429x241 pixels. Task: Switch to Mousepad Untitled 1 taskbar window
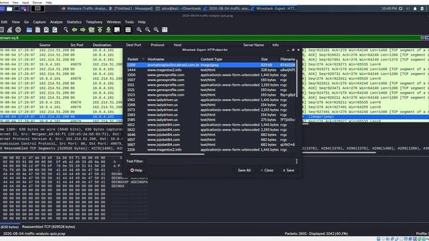pyautogui.click(x=131, y=9)
